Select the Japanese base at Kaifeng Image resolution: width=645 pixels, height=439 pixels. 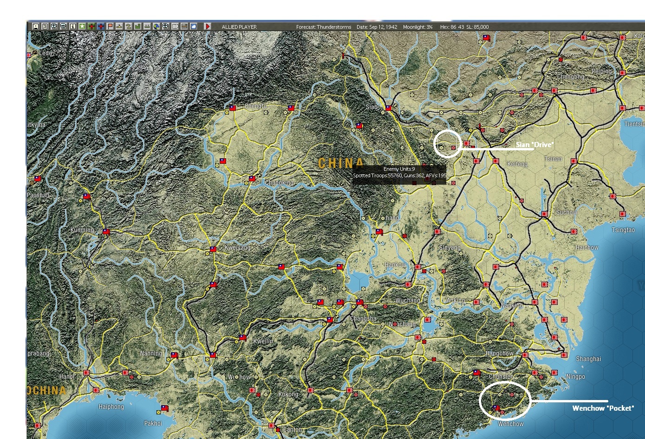coord(496,161)
